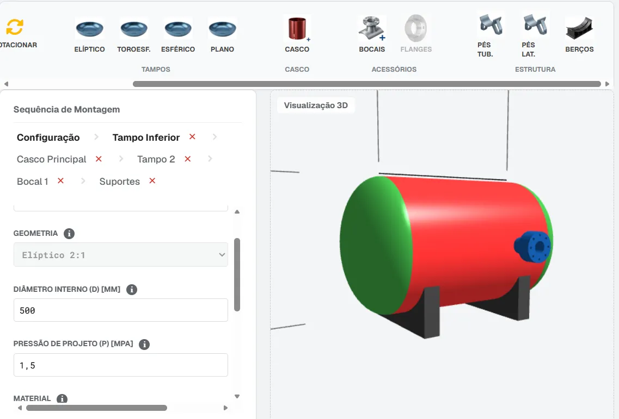Screen dimensions: 619x419
Task: Add a Casco shell section
Action: [297, 35]
